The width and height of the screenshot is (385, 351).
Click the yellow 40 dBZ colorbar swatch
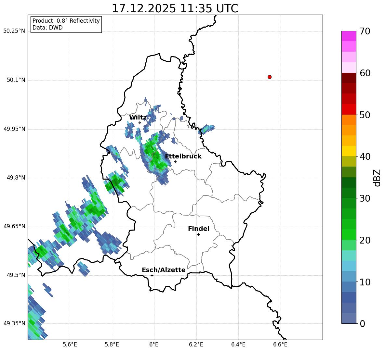(349, 151)
